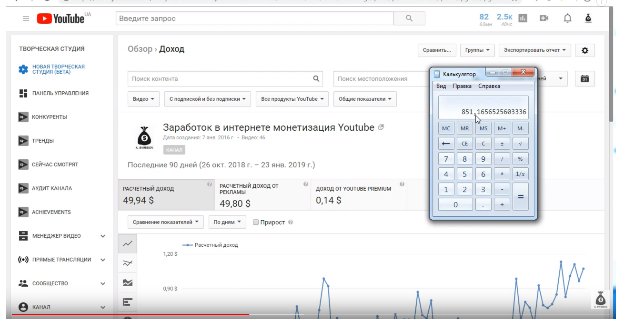Open the Вид menu in Калькулятор

(x=441, y=86)
